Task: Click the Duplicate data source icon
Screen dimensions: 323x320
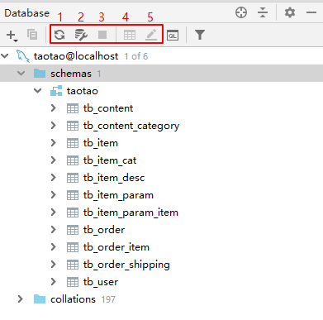Action: [x=32, y=35]
